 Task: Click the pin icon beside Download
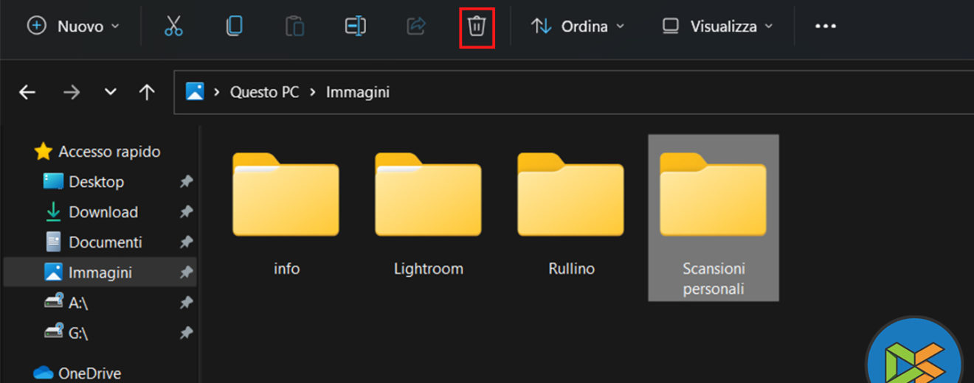pyautogui.click(x=186, y=212)
